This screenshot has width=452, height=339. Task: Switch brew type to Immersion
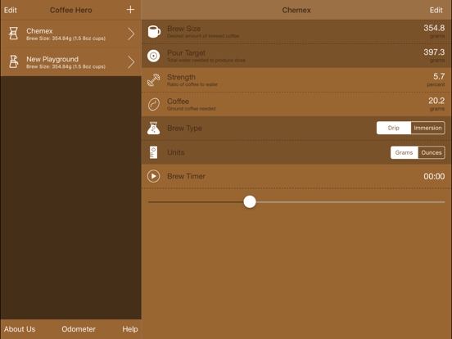pos(427,128)
